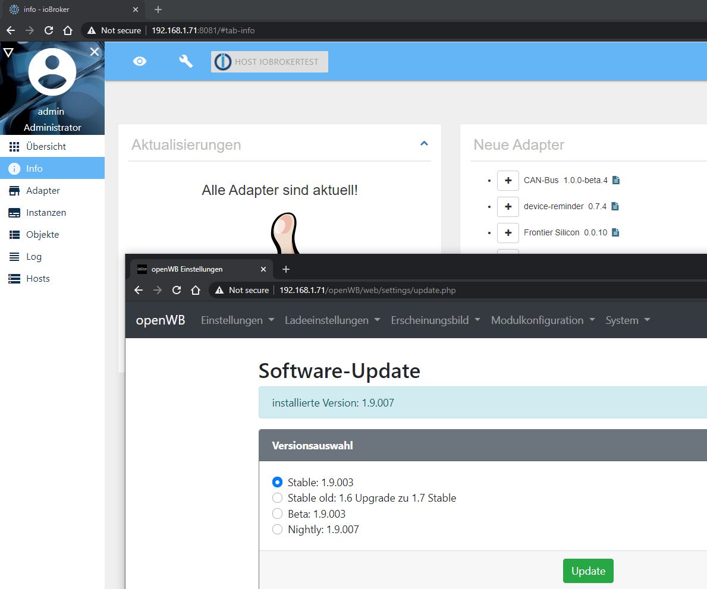Install device-reminder adapter via plus icon
Screen dimensions: 707x589
point(508,206)
